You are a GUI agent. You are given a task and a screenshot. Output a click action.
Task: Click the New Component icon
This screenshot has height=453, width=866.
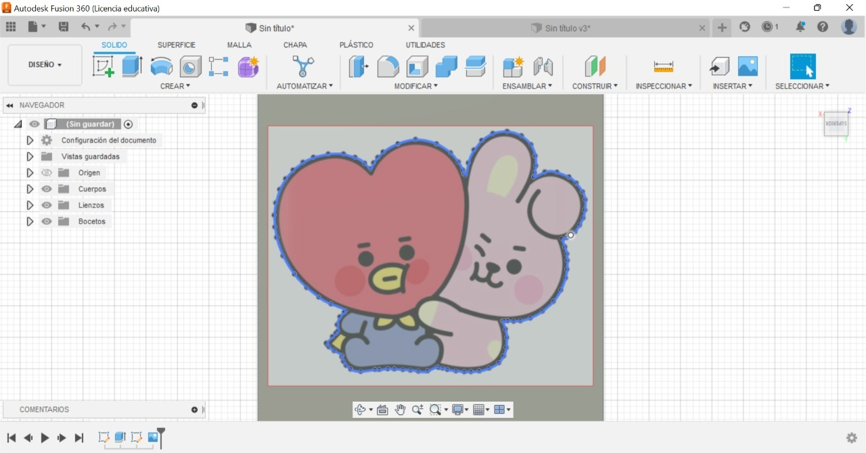514,66
